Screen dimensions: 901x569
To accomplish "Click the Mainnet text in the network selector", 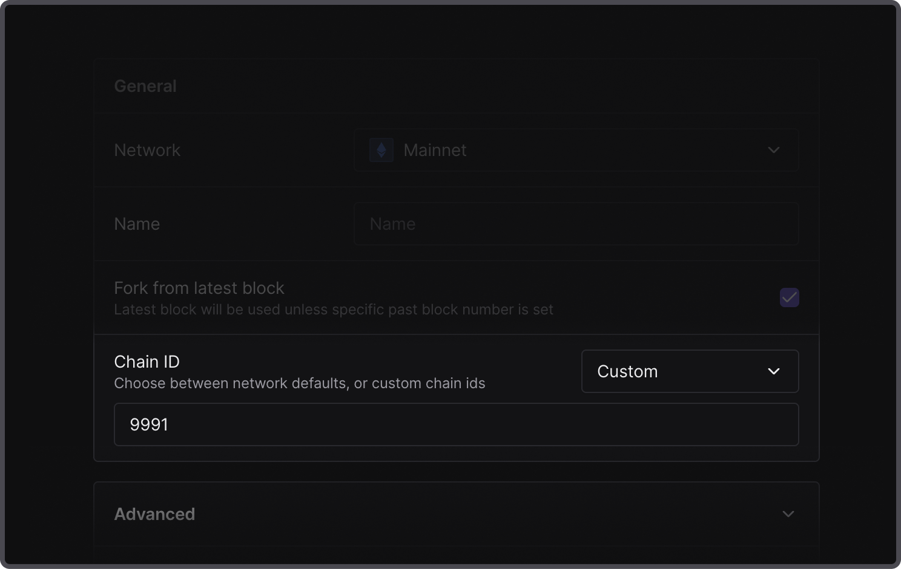I will [435, 150].
